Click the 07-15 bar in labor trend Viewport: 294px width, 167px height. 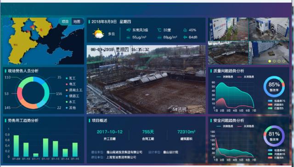(x=75, y=150)
